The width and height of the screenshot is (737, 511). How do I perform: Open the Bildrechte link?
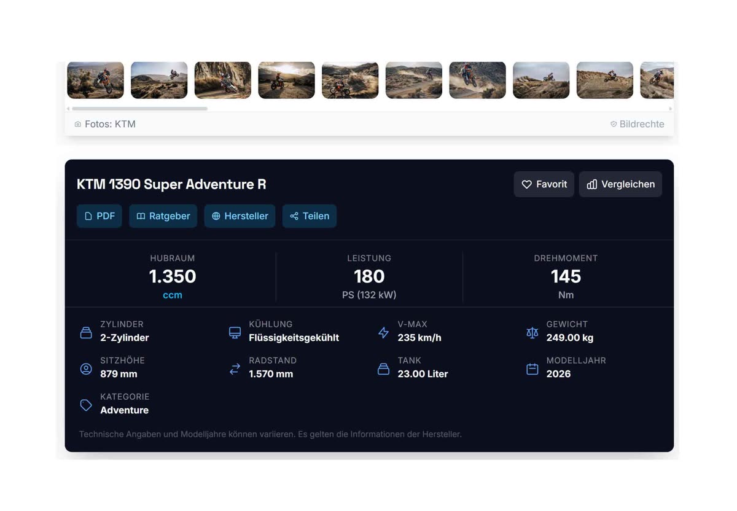641,124
